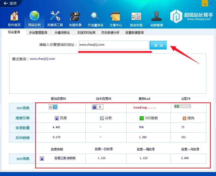Focus the website address input field

114,45
